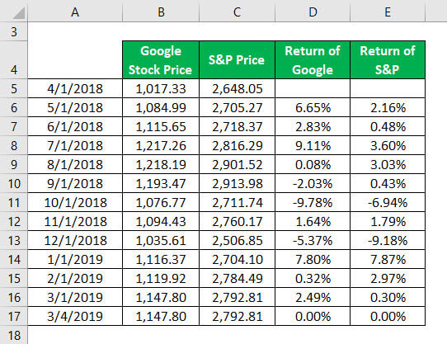
Task: Click S&P price 2,648.05
Action: pos(237,88)
